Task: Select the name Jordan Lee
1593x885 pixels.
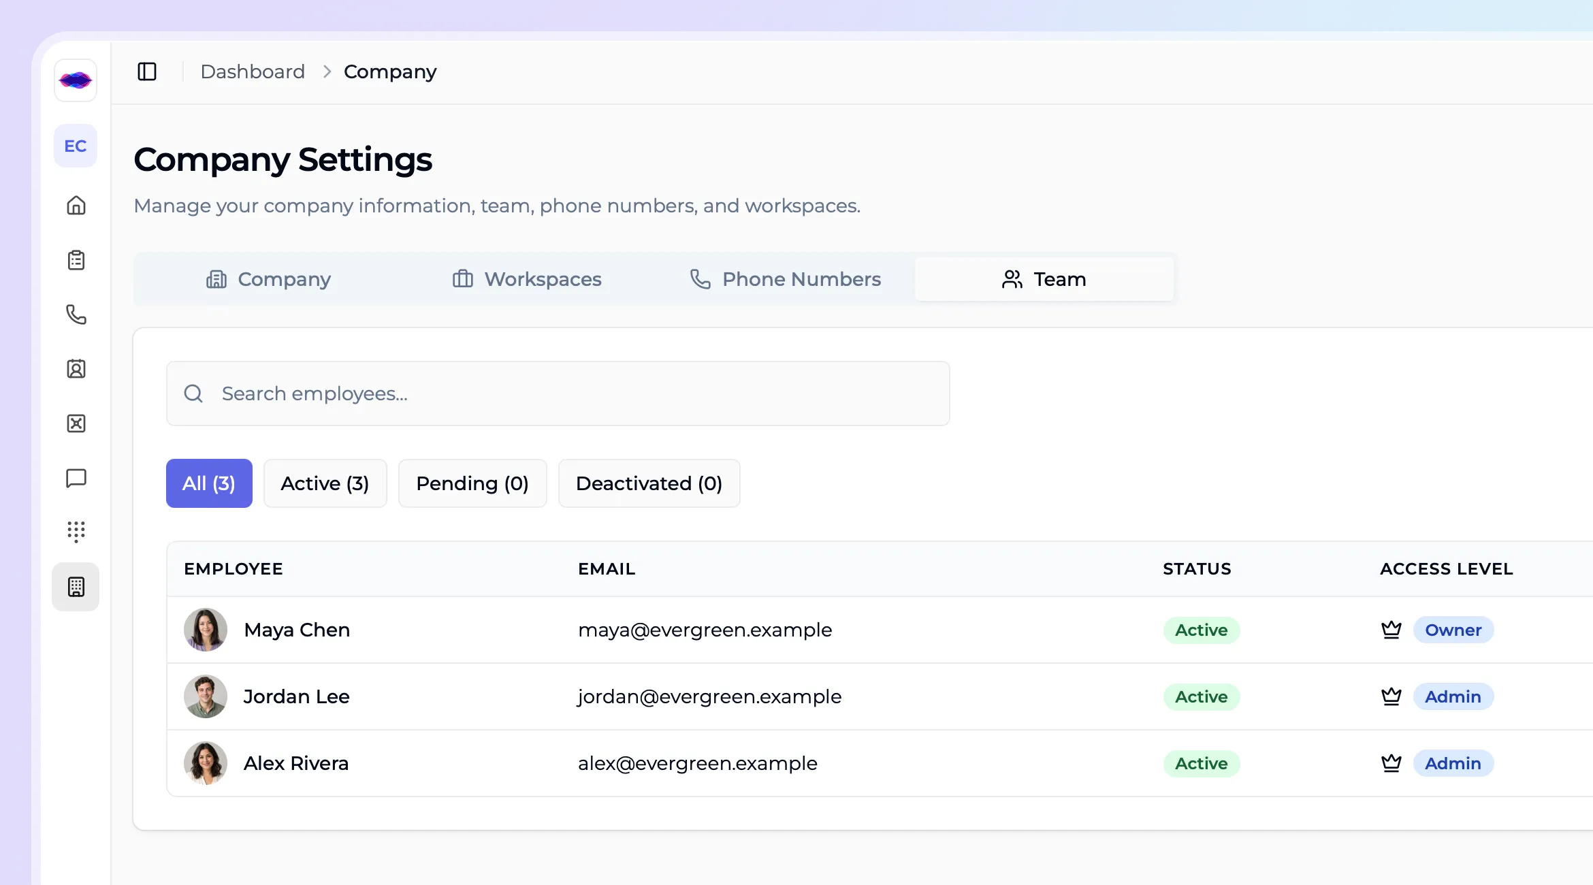Action: [x=297, y=696]
